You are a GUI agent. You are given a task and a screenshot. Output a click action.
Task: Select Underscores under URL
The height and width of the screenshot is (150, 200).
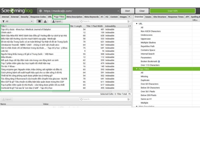point(146,35)
